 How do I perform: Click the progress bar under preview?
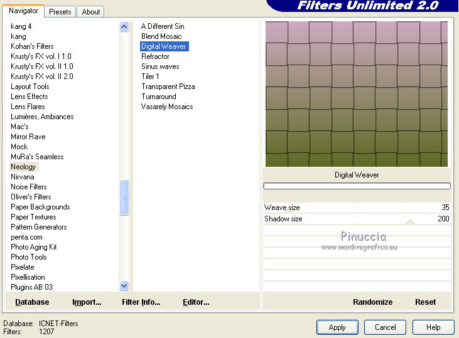pos(357,186)
